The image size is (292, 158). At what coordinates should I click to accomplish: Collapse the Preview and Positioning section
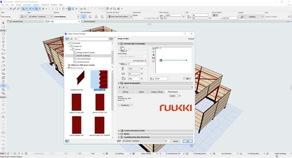(119, 44)
